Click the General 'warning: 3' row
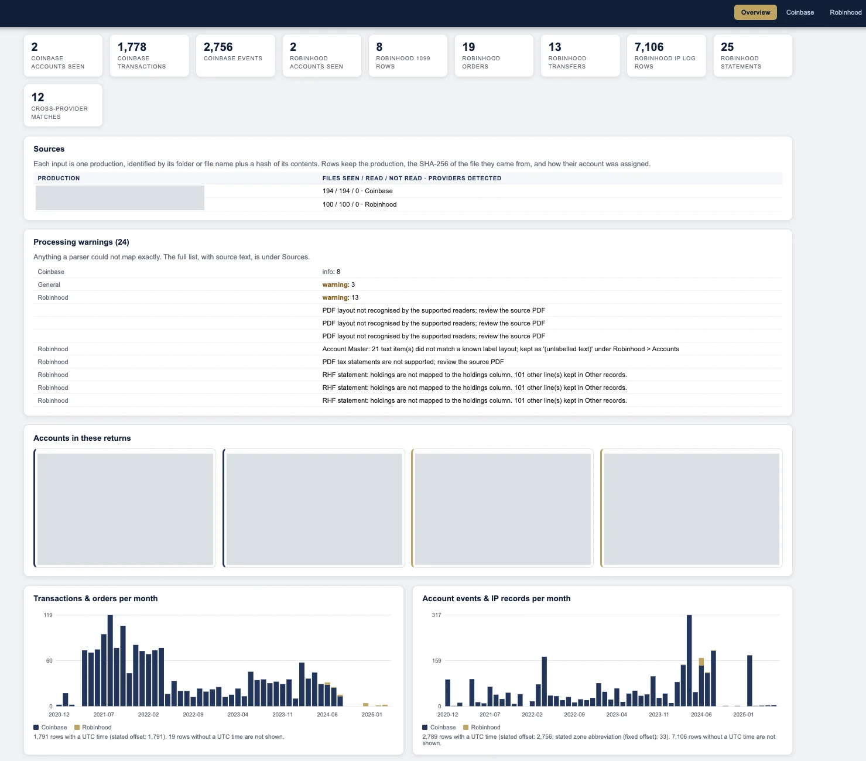 [408, 284]
